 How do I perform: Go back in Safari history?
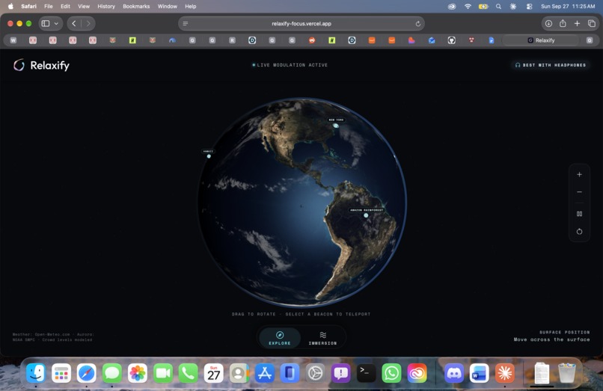(x=74, y=23)
